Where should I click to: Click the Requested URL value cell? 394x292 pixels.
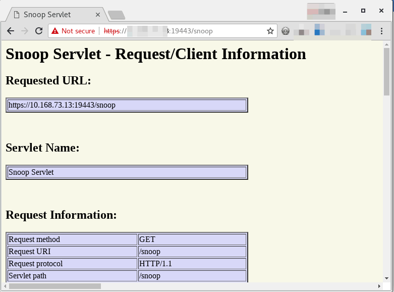point(127,105)
